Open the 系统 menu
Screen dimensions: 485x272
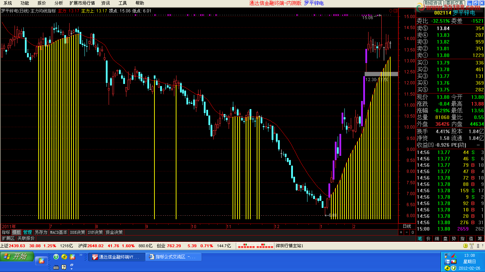(x=8, y=3)
